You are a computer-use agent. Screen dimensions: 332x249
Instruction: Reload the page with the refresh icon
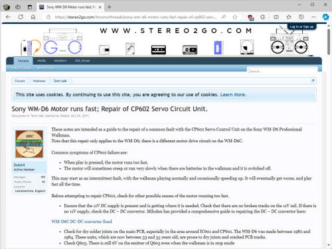pos(21,17)
